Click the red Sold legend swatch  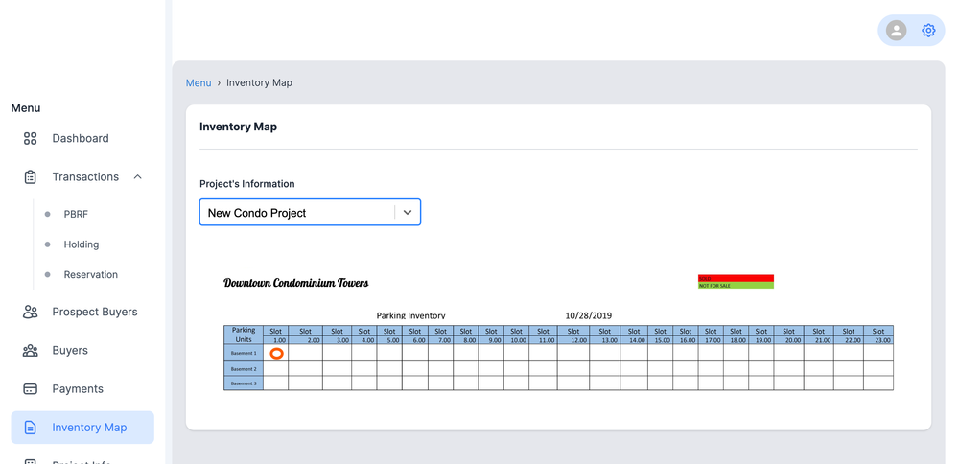tap(736, 278)
